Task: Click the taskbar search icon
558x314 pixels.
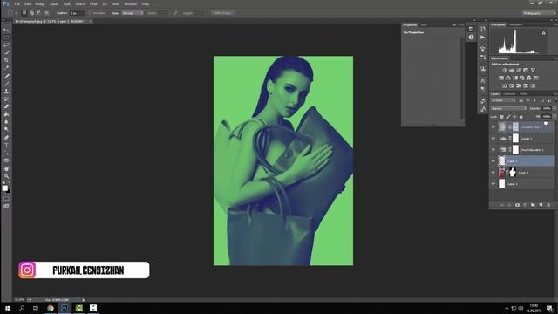Action: tap(22, 308)
